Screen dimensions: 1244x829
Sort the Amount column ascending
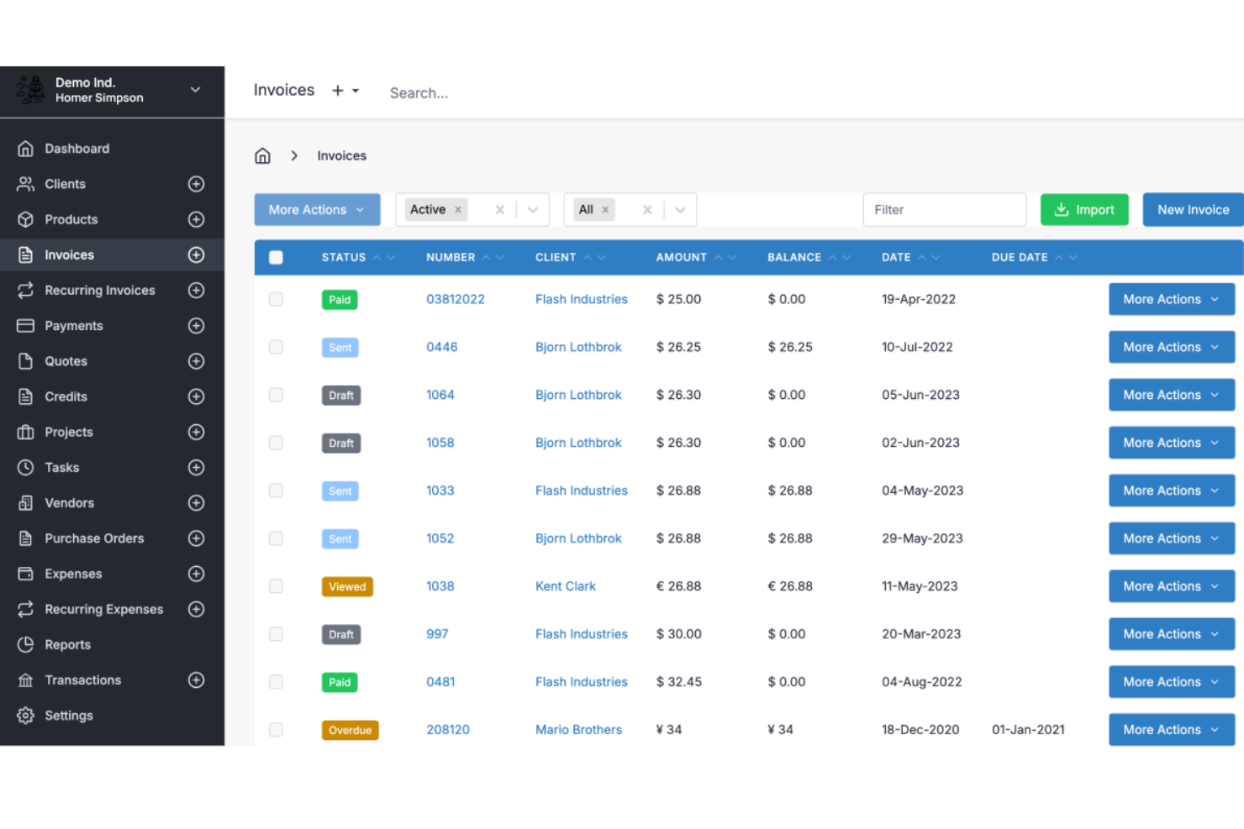(720, 257)
